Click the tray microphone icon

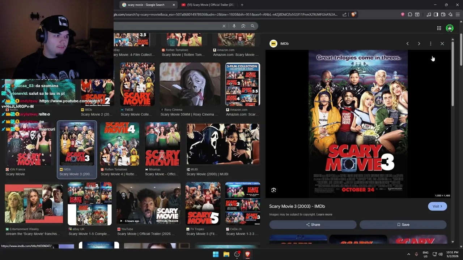(x=416, y=254)
